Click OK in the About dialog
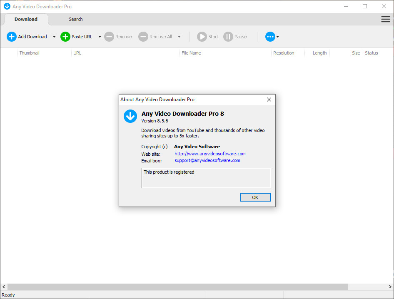This screenshot has height=299, width=394. point(255,197)
